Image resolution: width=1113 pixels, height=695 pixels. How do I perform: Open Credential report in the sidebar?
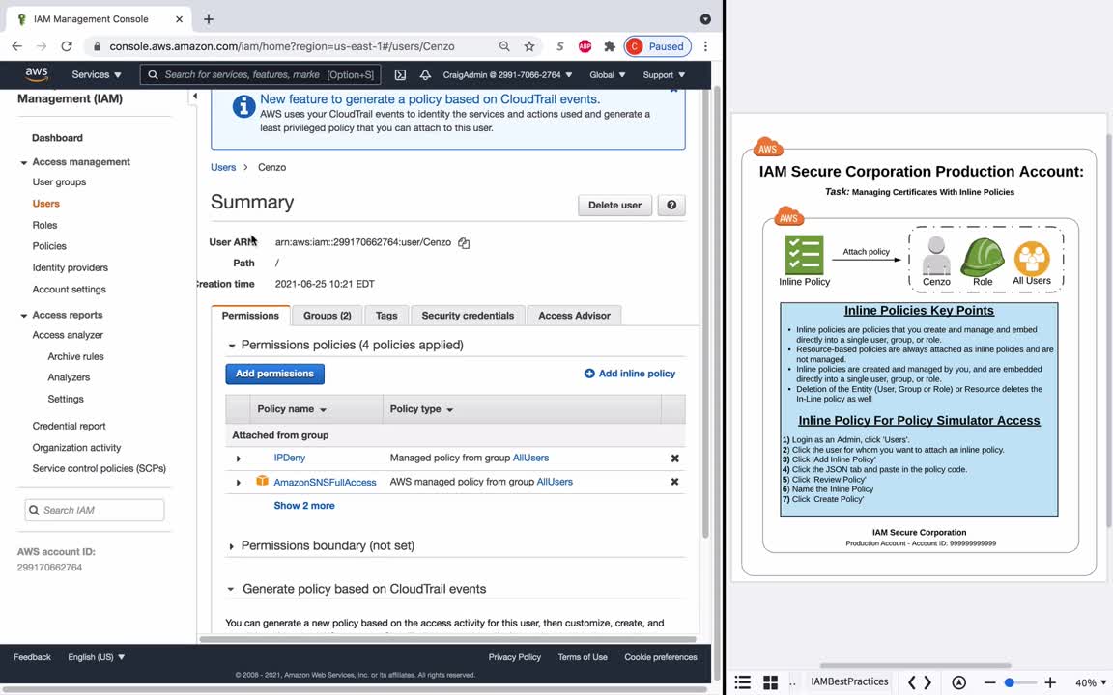pyautogui.click(x=69, y=427)
